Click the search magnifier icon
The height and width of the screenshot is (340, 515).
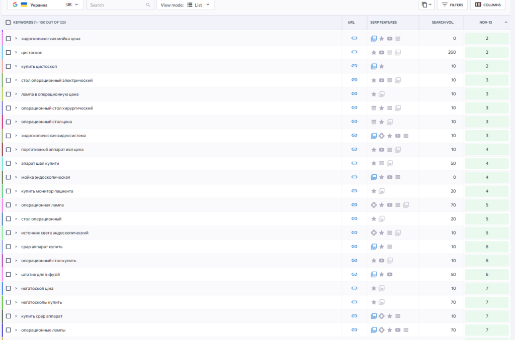[148, 5]
